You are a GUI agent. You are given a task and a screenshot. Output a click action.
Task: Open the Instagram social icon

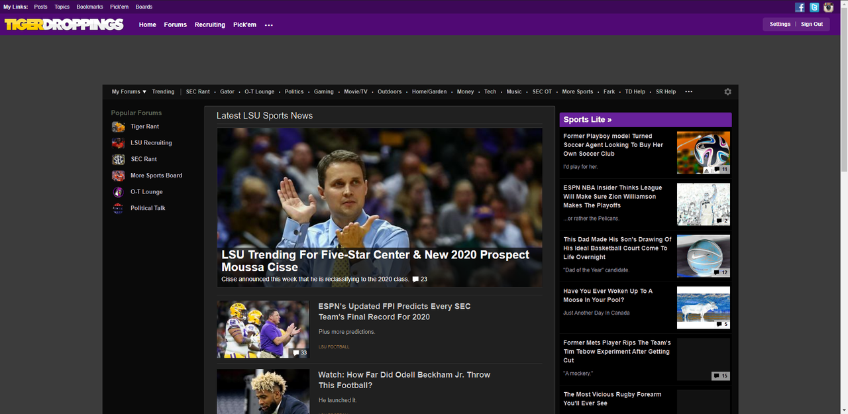pos(828,7)
